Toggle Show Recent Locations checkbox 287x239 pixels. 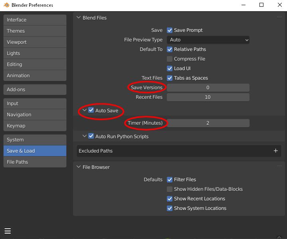click(x=170, y=199)
